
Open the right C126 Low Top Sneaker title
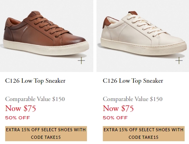pos(133,81)
